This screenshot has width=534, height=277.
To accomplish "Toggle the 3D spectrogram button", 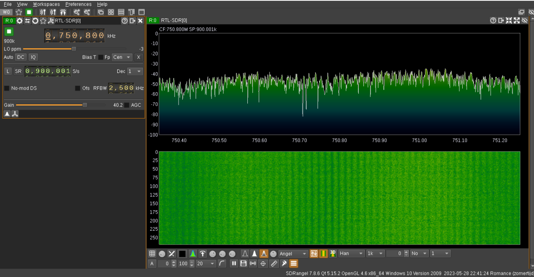I will coord(333,254).
